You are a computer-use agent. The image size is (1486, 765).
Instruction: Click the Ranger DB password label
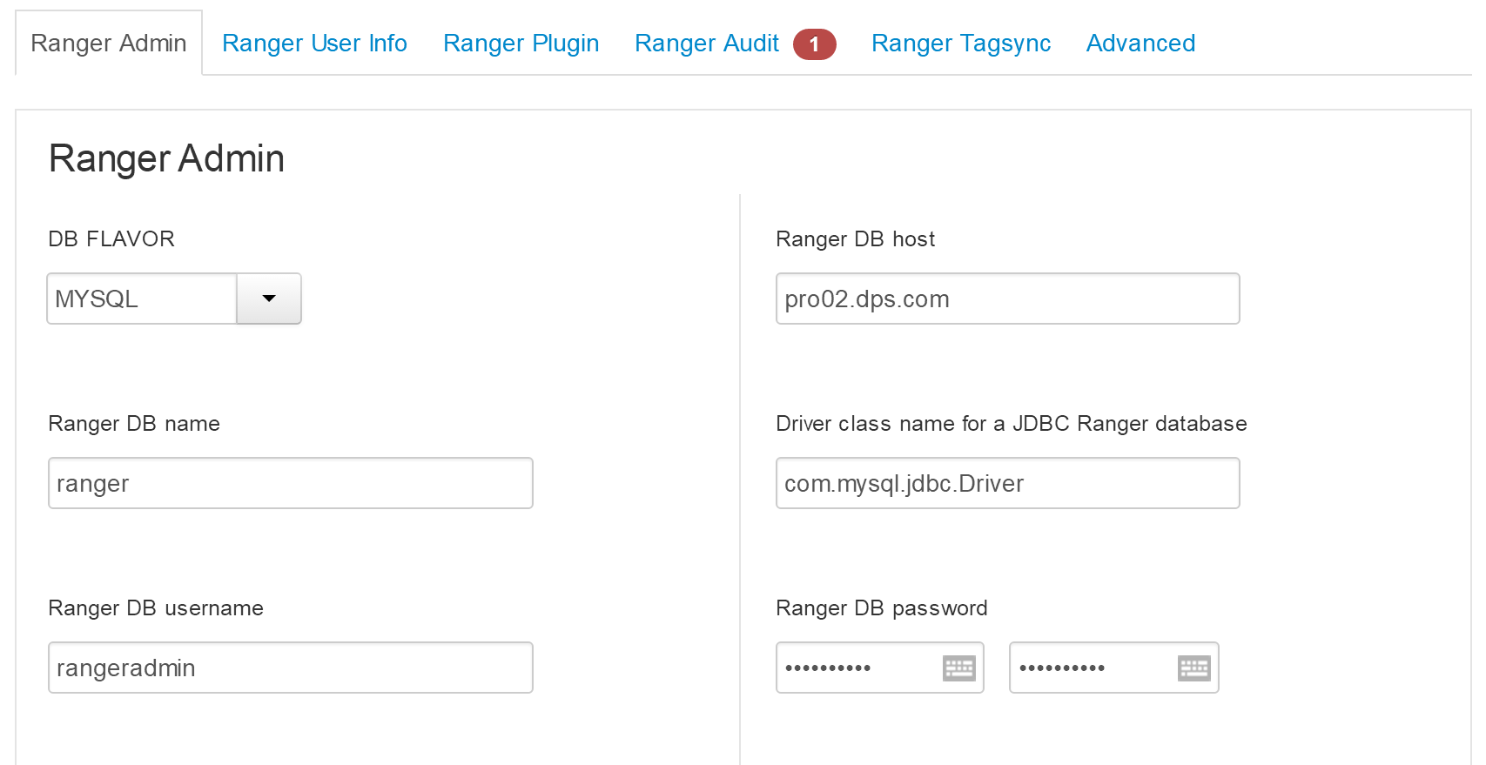(x=881, y=608)
